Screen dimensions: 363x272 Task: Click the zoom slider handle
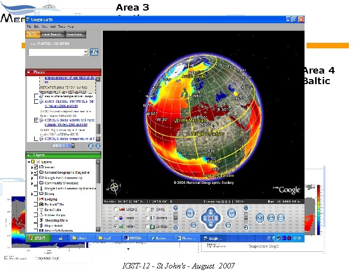176,218
